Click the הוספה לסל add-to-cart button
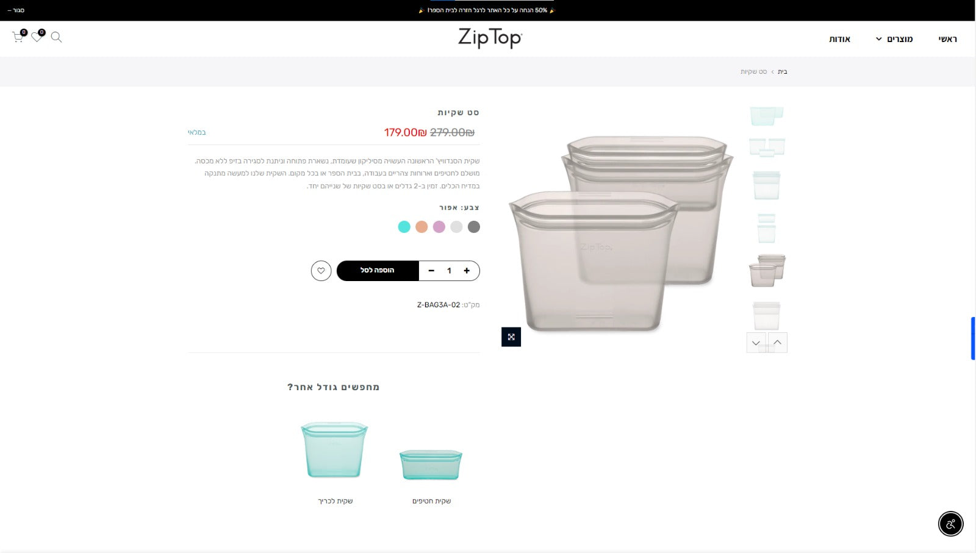This screenshot has height=553, width=976. tap(378, 271)
